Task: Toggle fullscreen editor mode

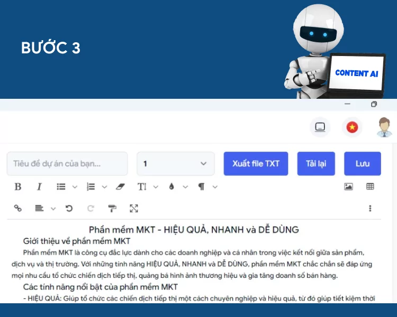Action: 134,208
